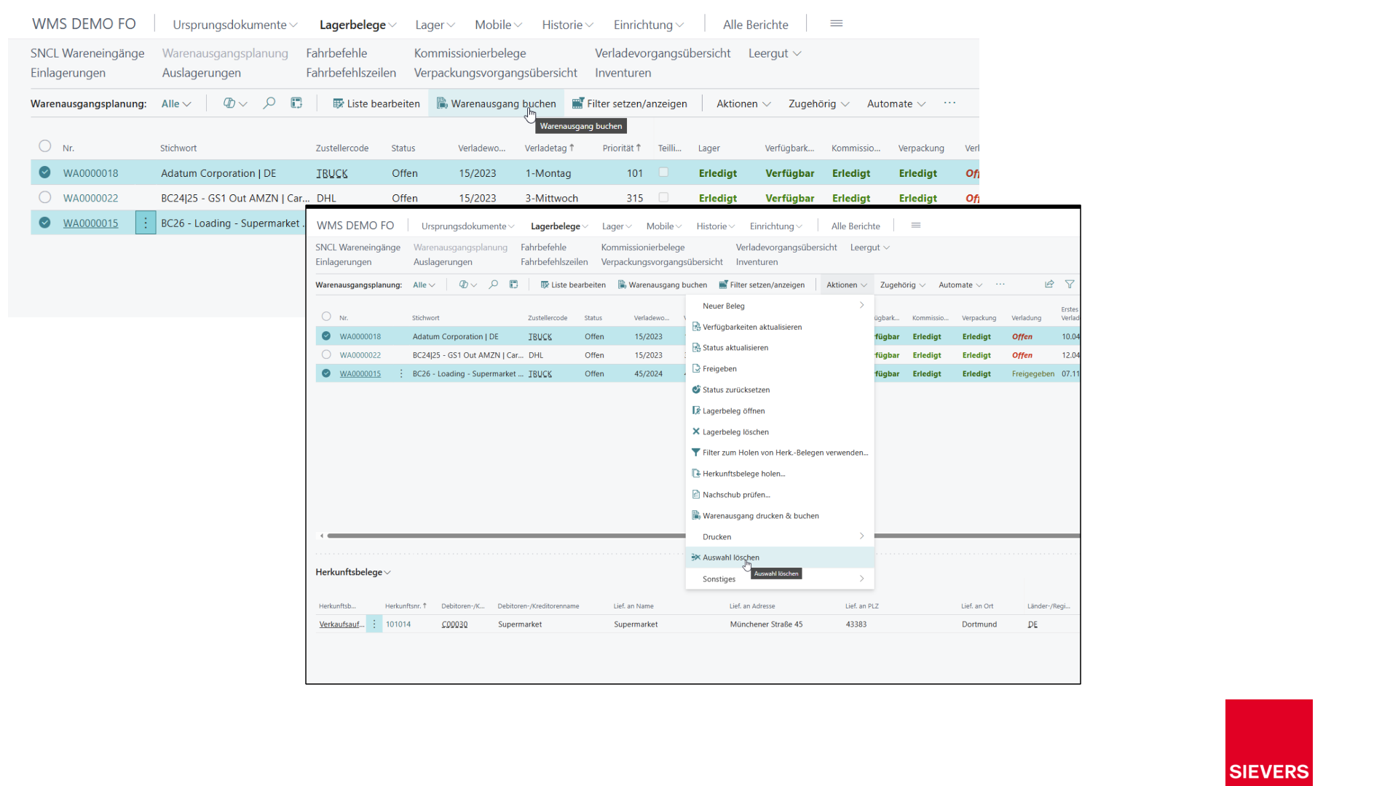Image resolution: width=1398 pixels, height=786 pixels.
Task: Choose Status zurücksetzen menu entry
Action: 735,390
